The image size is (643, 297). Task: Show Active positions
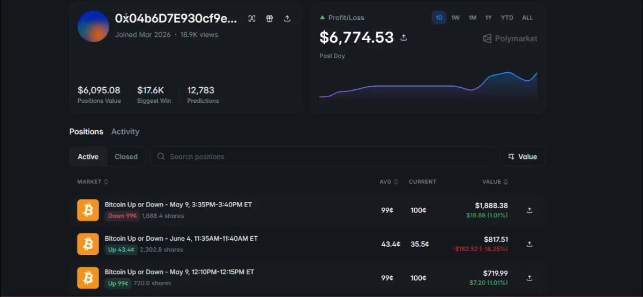tap(88, 157)
